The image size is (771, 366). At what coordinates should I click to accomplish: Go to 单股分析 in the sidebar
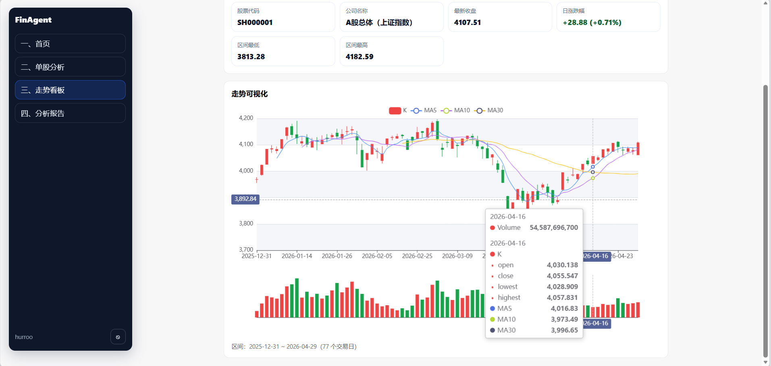point(70,67)
